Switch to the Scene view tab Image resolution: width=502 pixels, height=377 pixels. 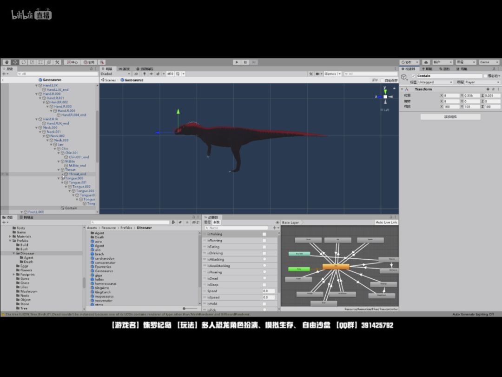[x=107, y=69]
